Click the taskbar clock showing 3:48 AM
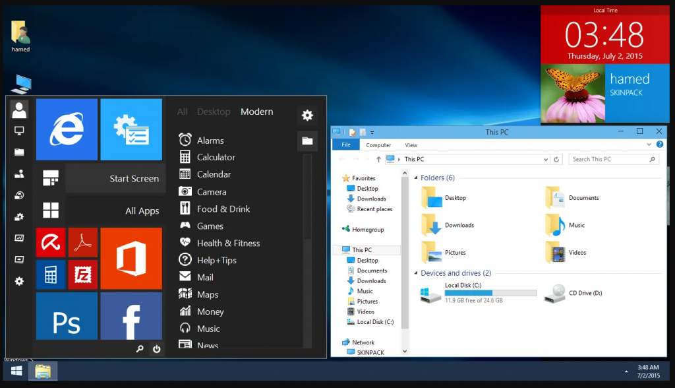Image resolution: width=675 pixels, height=388 pixels. [649, 372]
